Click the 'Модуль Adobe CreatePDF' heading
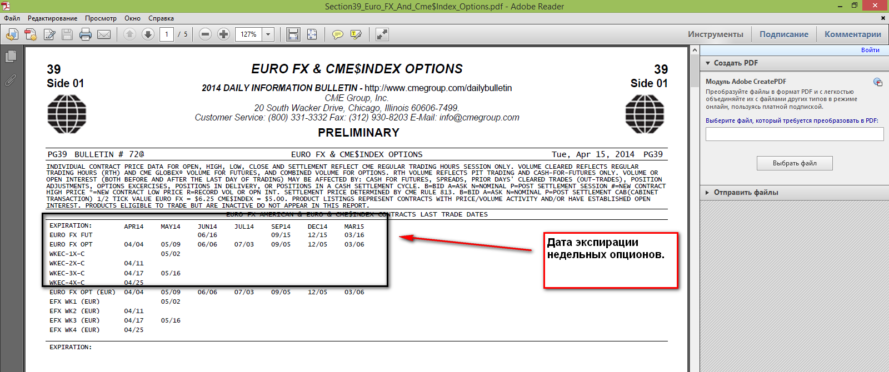889x372 pixels. pyautogui.click(x=746, y=82)
